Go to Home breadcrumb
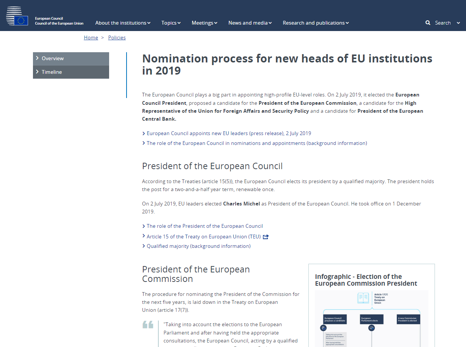466x347 pixels. tap(91, 37)
